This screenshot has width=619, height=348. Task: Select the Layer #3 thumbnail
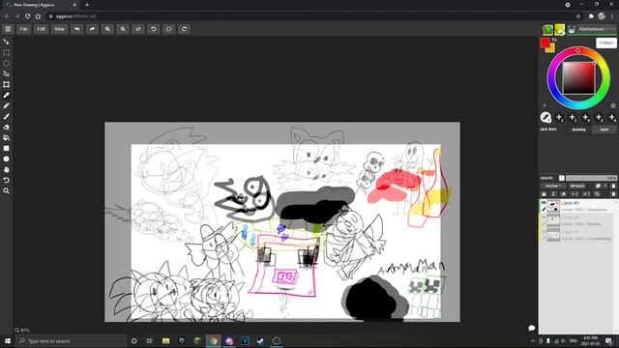click(x=553, y=206)
